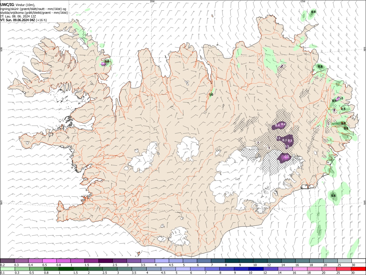Pick the snow legend swatch starting at 6
The height and width of the screenshot is (275, 366).
tap(204, 261)
